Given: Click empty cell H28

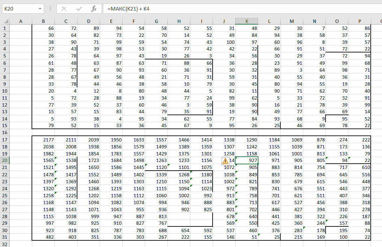Looking at the screenshot, I should coord(179,216).
